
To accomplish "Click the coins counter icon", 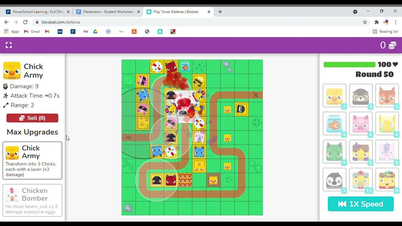I will (x=393, y=46).
